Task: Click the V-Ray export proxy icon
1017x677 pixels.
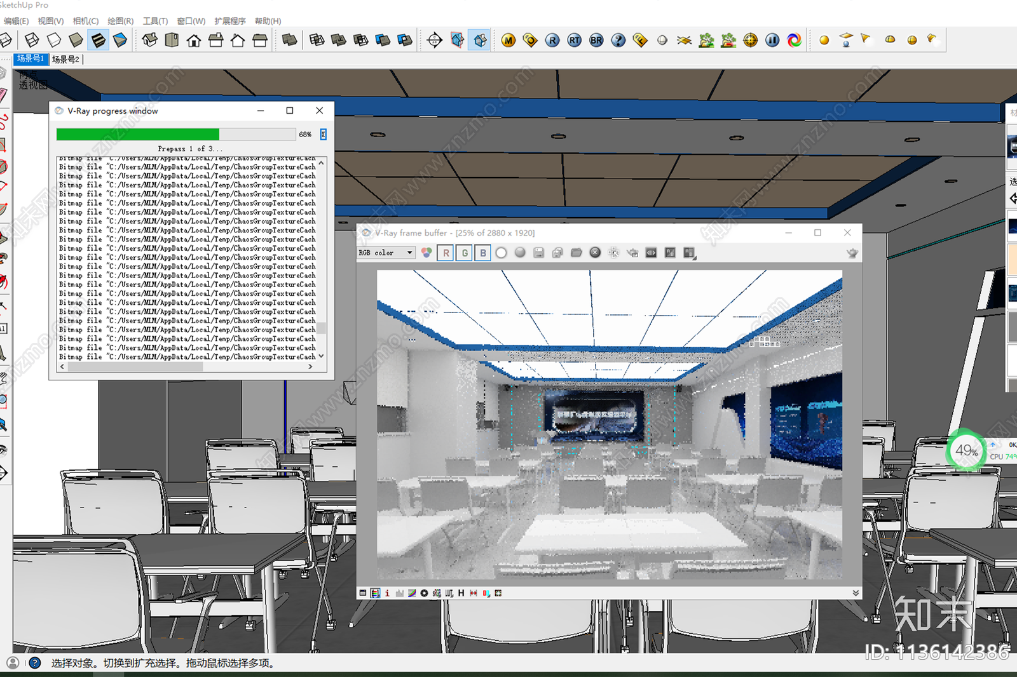Action: [706, 40]
